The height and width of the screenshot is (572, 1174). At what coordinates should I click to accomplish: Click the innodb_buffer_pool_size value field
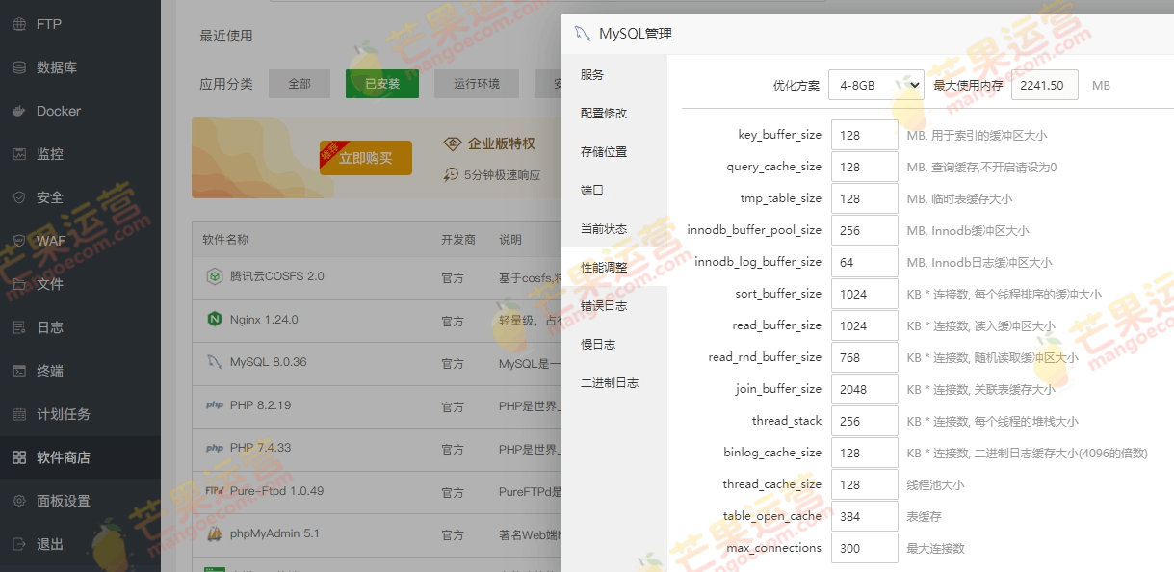coord(864,231)
